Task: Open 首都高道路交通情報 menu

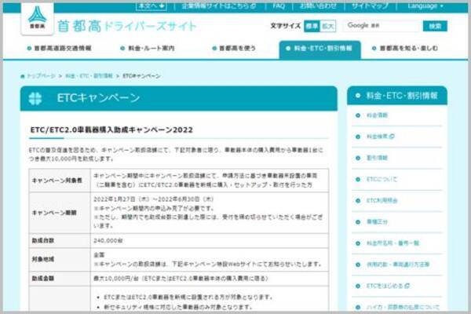Action: (x=59, y=48)
